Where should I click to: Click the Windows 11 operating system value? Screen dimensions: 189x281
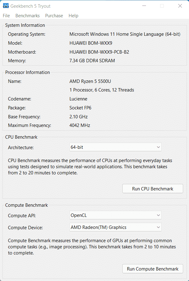(x=125, y=34)
